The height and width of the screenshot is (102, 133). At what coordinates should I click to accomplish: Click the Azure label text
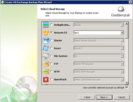pos(57,48)
